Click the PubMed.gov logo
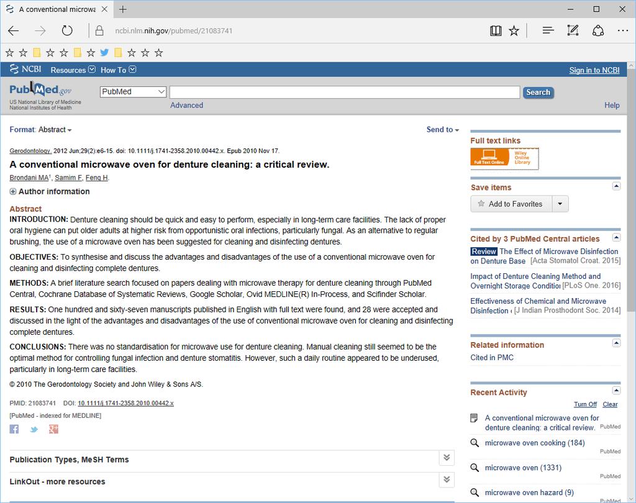 click(x=40, y=89)
